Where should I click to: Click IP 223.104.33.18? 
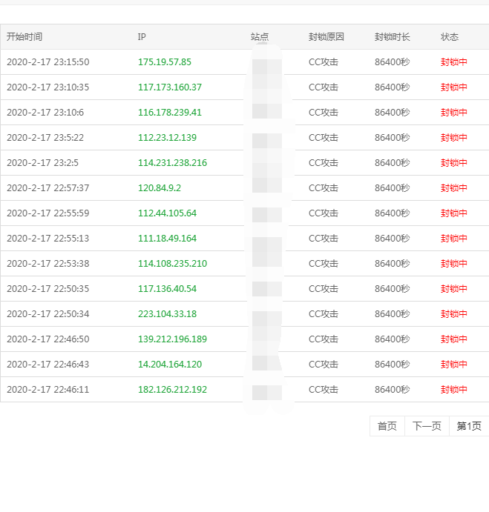[167, 314]
